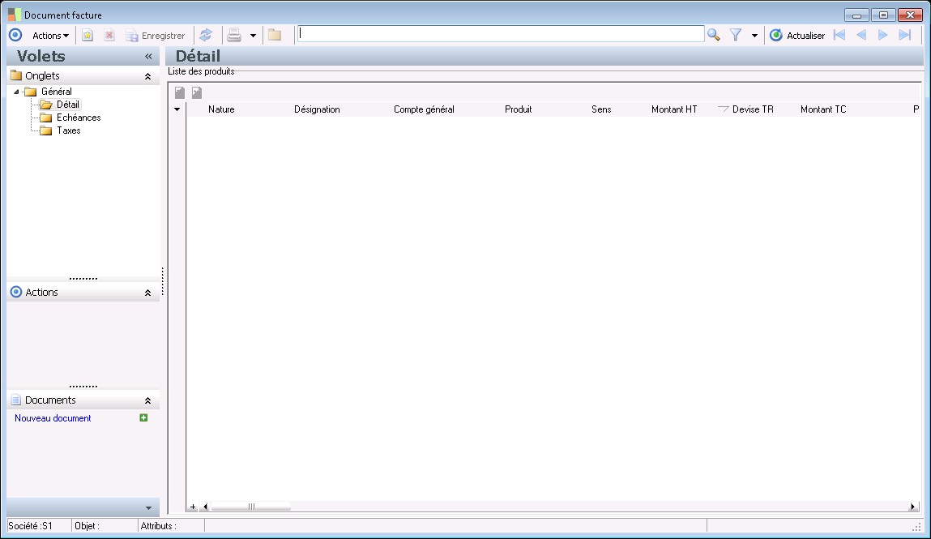This screenshot has width=931, height=539.
Task: Click the magnifying glass search icon
Action: pyautogui.click(x=714, y=35)
